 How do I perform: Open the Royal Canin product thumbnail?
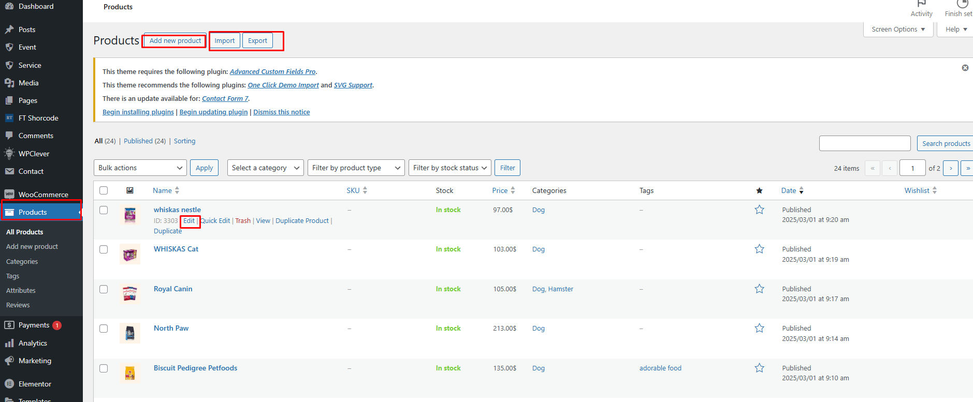[x=130, y=293]
